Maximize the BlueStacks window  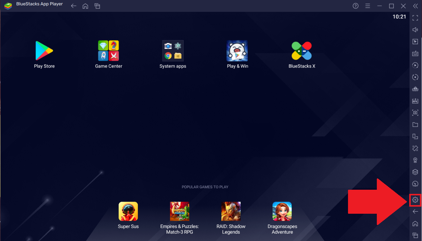click(391, 6)
